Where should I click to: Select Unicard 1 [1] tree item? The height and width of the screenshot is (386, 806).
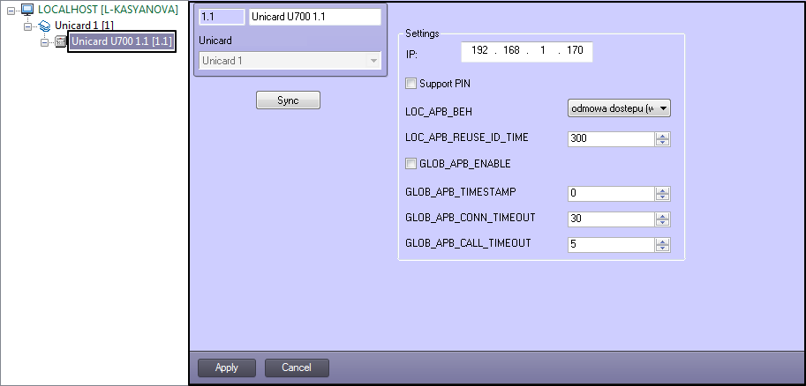84,26
